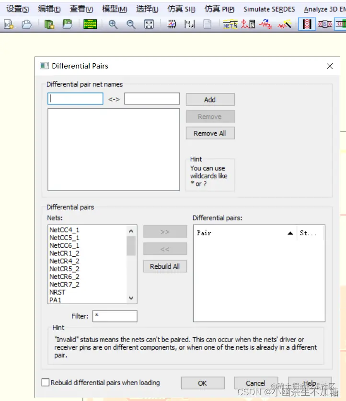Click the second magnifier zoom icon
Screen dimensions: 346x401
[131, 24]
